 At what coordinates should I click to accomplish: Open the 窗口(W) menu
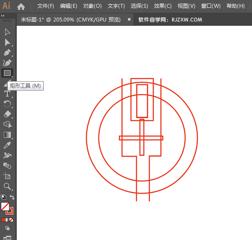tap(211, 6)
